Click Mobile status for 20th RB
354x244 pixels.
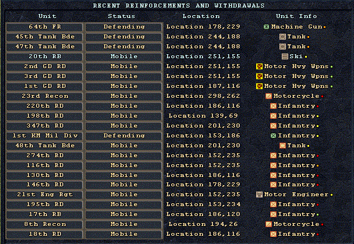click(123, 56)
